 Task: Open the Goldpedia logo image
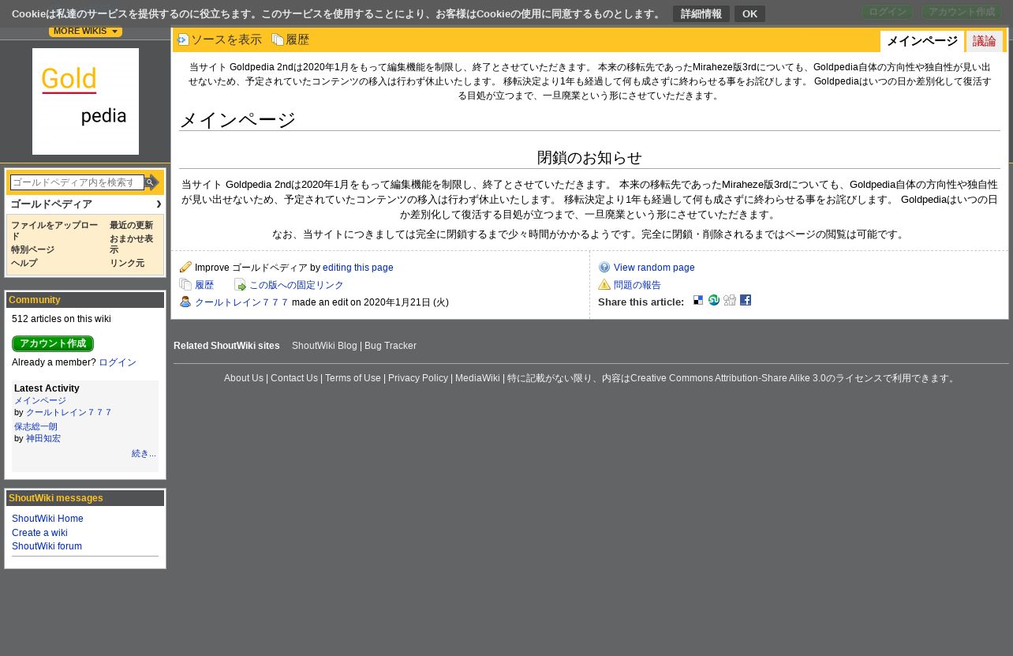coord(85,101)
